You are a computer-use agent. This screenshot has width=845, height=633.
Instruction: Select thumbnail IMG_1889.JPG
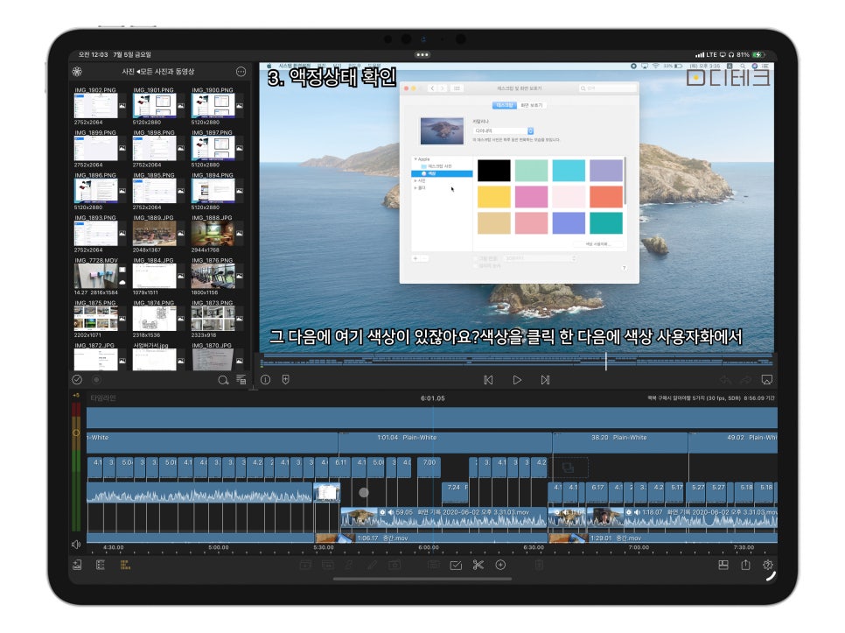[x=155, y=234]
